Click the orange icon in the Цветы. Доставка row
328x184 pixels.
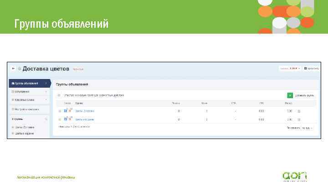(x=70, y=110)
